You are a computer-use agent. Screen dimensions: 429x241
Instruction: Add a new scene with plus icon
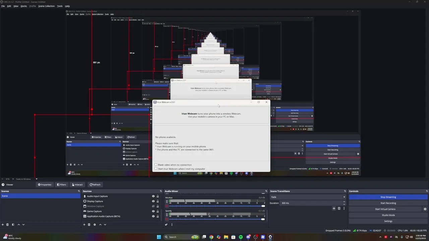click(3, 225)
